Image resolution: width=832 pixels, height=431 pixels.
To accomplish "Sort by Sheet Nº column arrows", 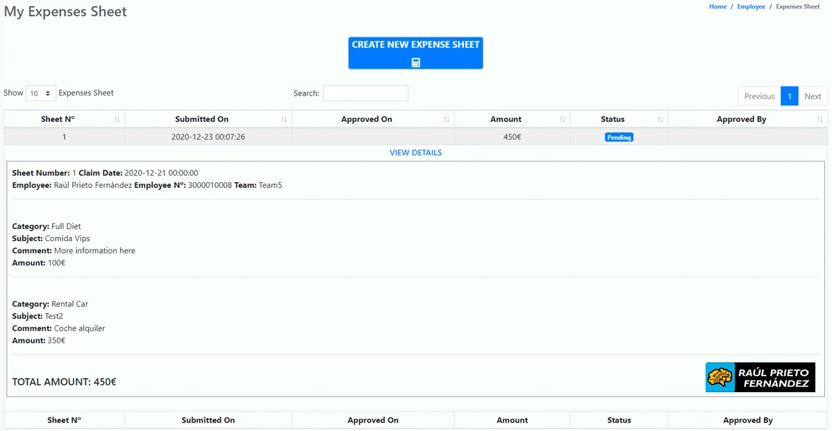I will 117,120.
